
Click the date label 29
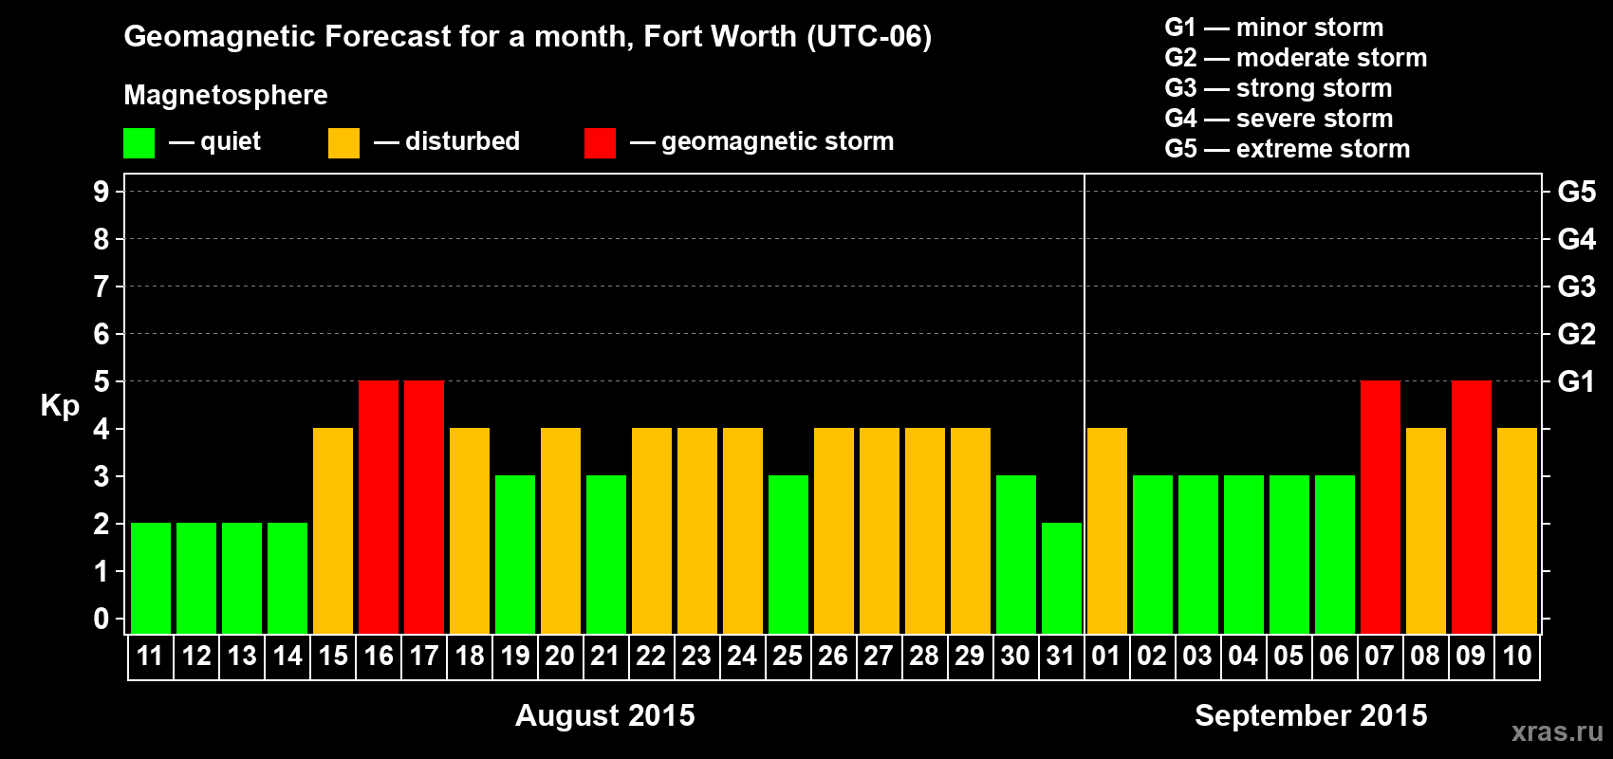click(970, 656)
